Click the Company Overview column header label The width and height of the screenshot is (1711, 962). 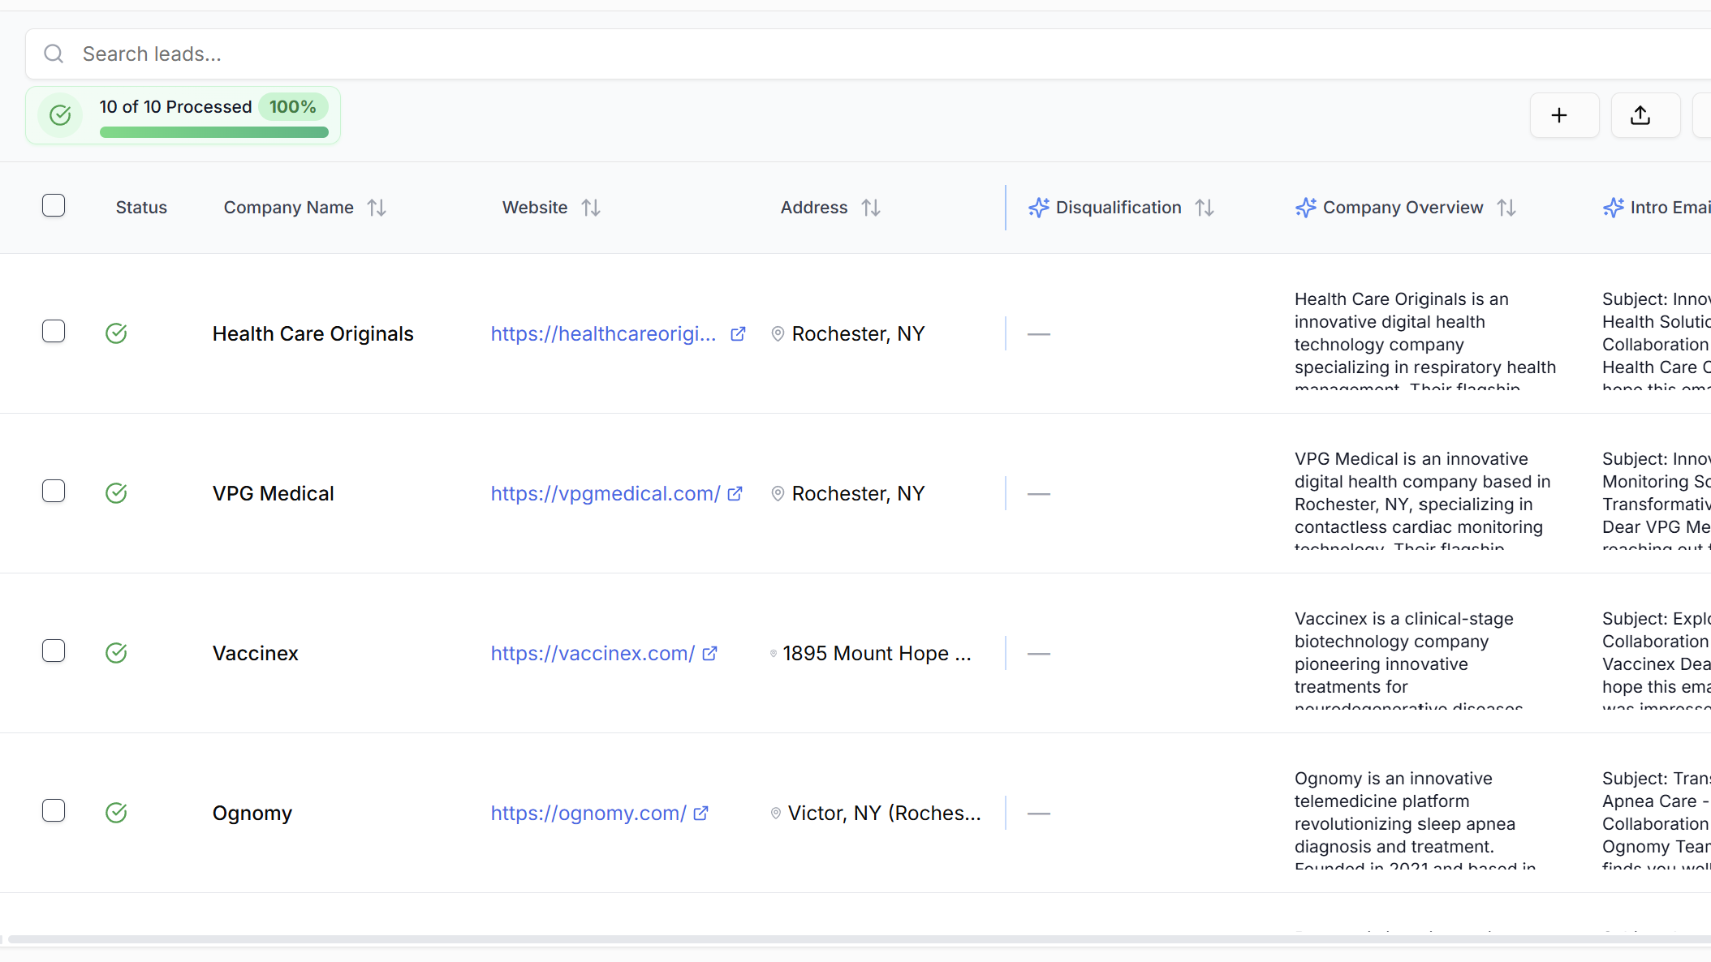[1403, 208]
